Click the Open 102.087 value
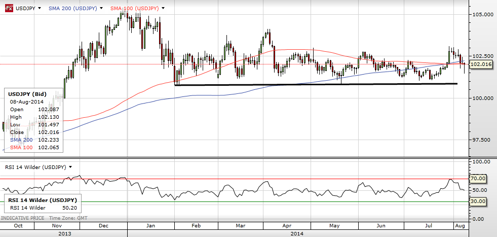Screen dimensions: 497x237 pyautogui.click(x=49, y=109)
